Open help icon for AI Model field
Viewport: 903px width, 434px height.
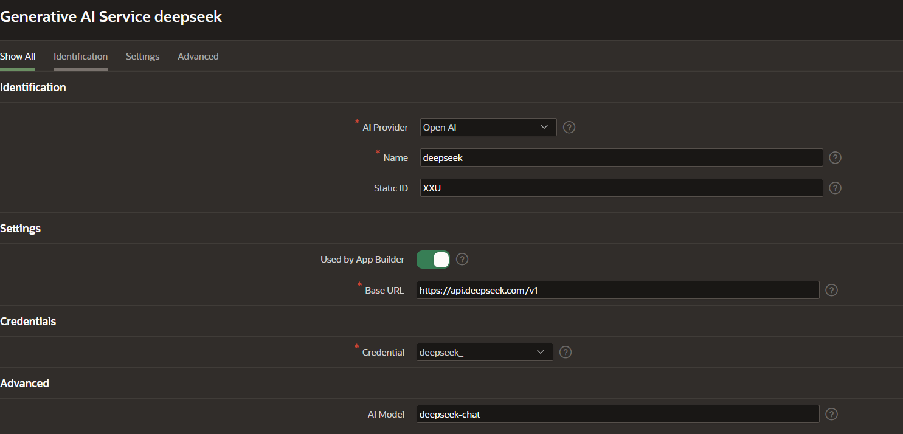(x=832, y=415)
